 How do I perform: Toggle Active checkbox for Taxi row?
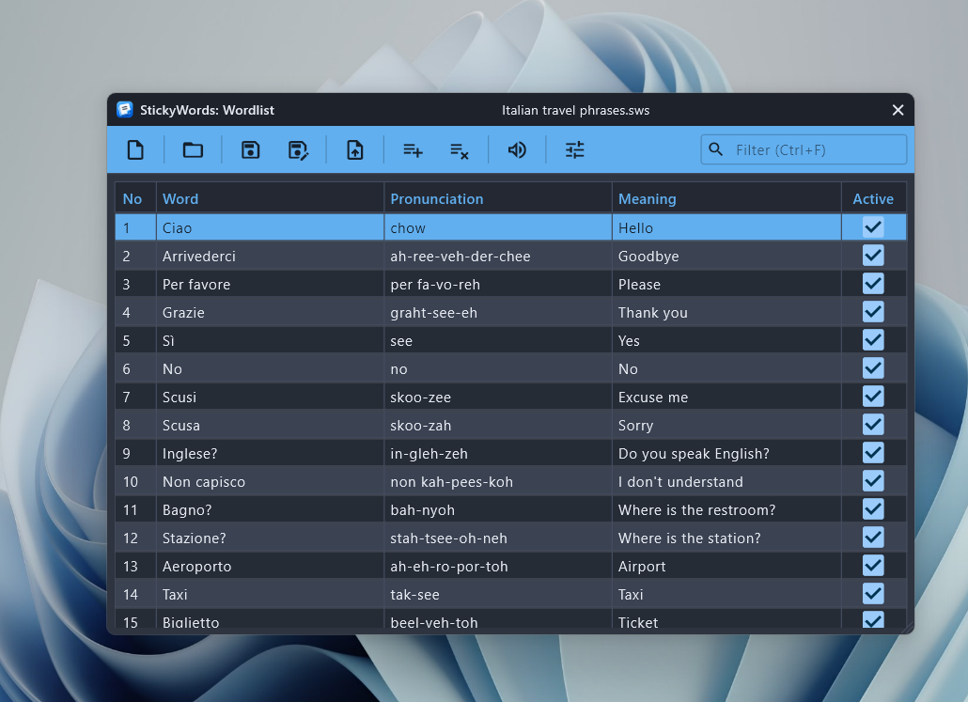click(x=873, y=594)
